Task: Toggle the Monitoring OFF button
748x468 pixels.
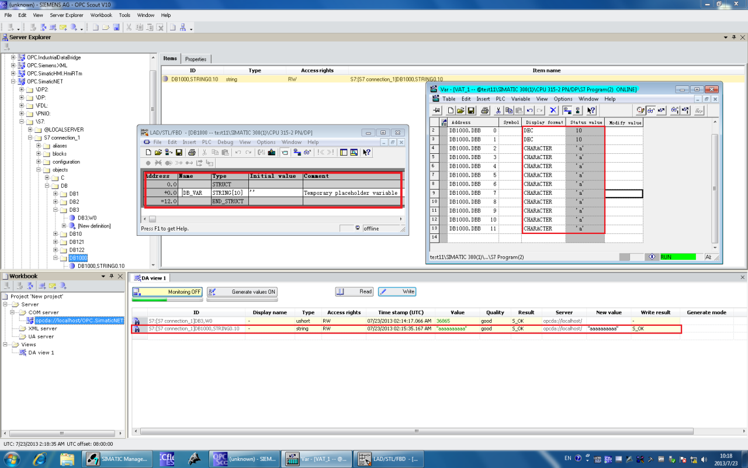Action: coord(167,292)
